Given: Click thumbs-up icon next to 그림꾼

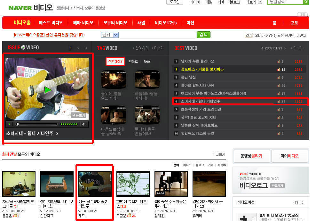Looking at the screenshot, I should [x=129, y=215].
